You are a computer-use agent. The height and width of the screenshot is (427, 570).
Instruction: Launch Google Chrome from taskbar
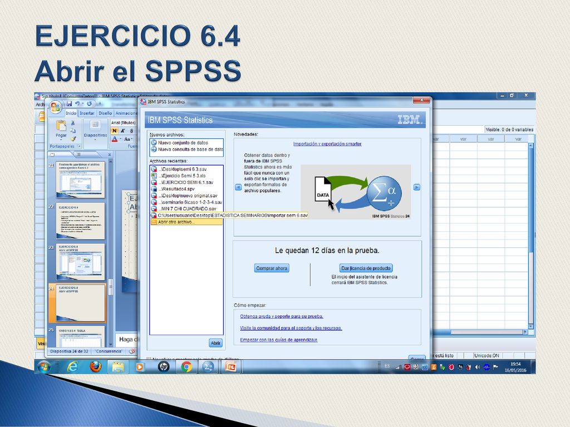pos(186,367)
